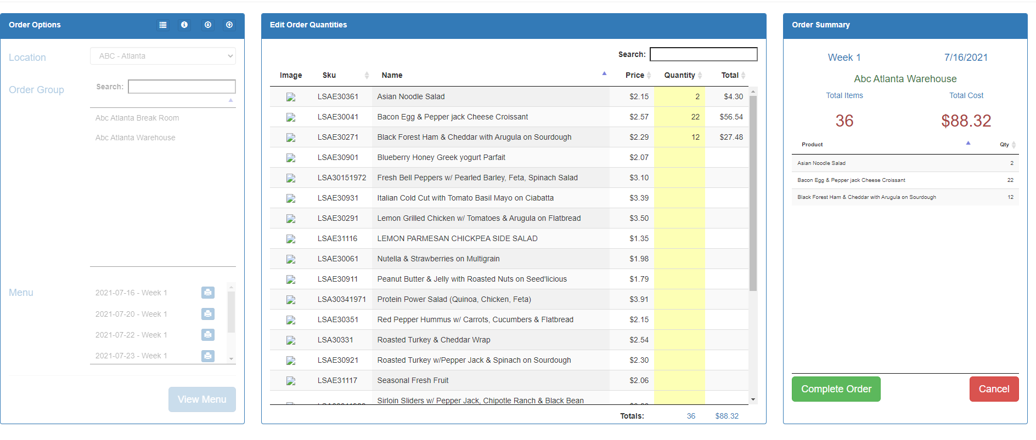Click Peanut Butter & Jelly row name
1036x440 pixels.
click(x=472, y=279)
